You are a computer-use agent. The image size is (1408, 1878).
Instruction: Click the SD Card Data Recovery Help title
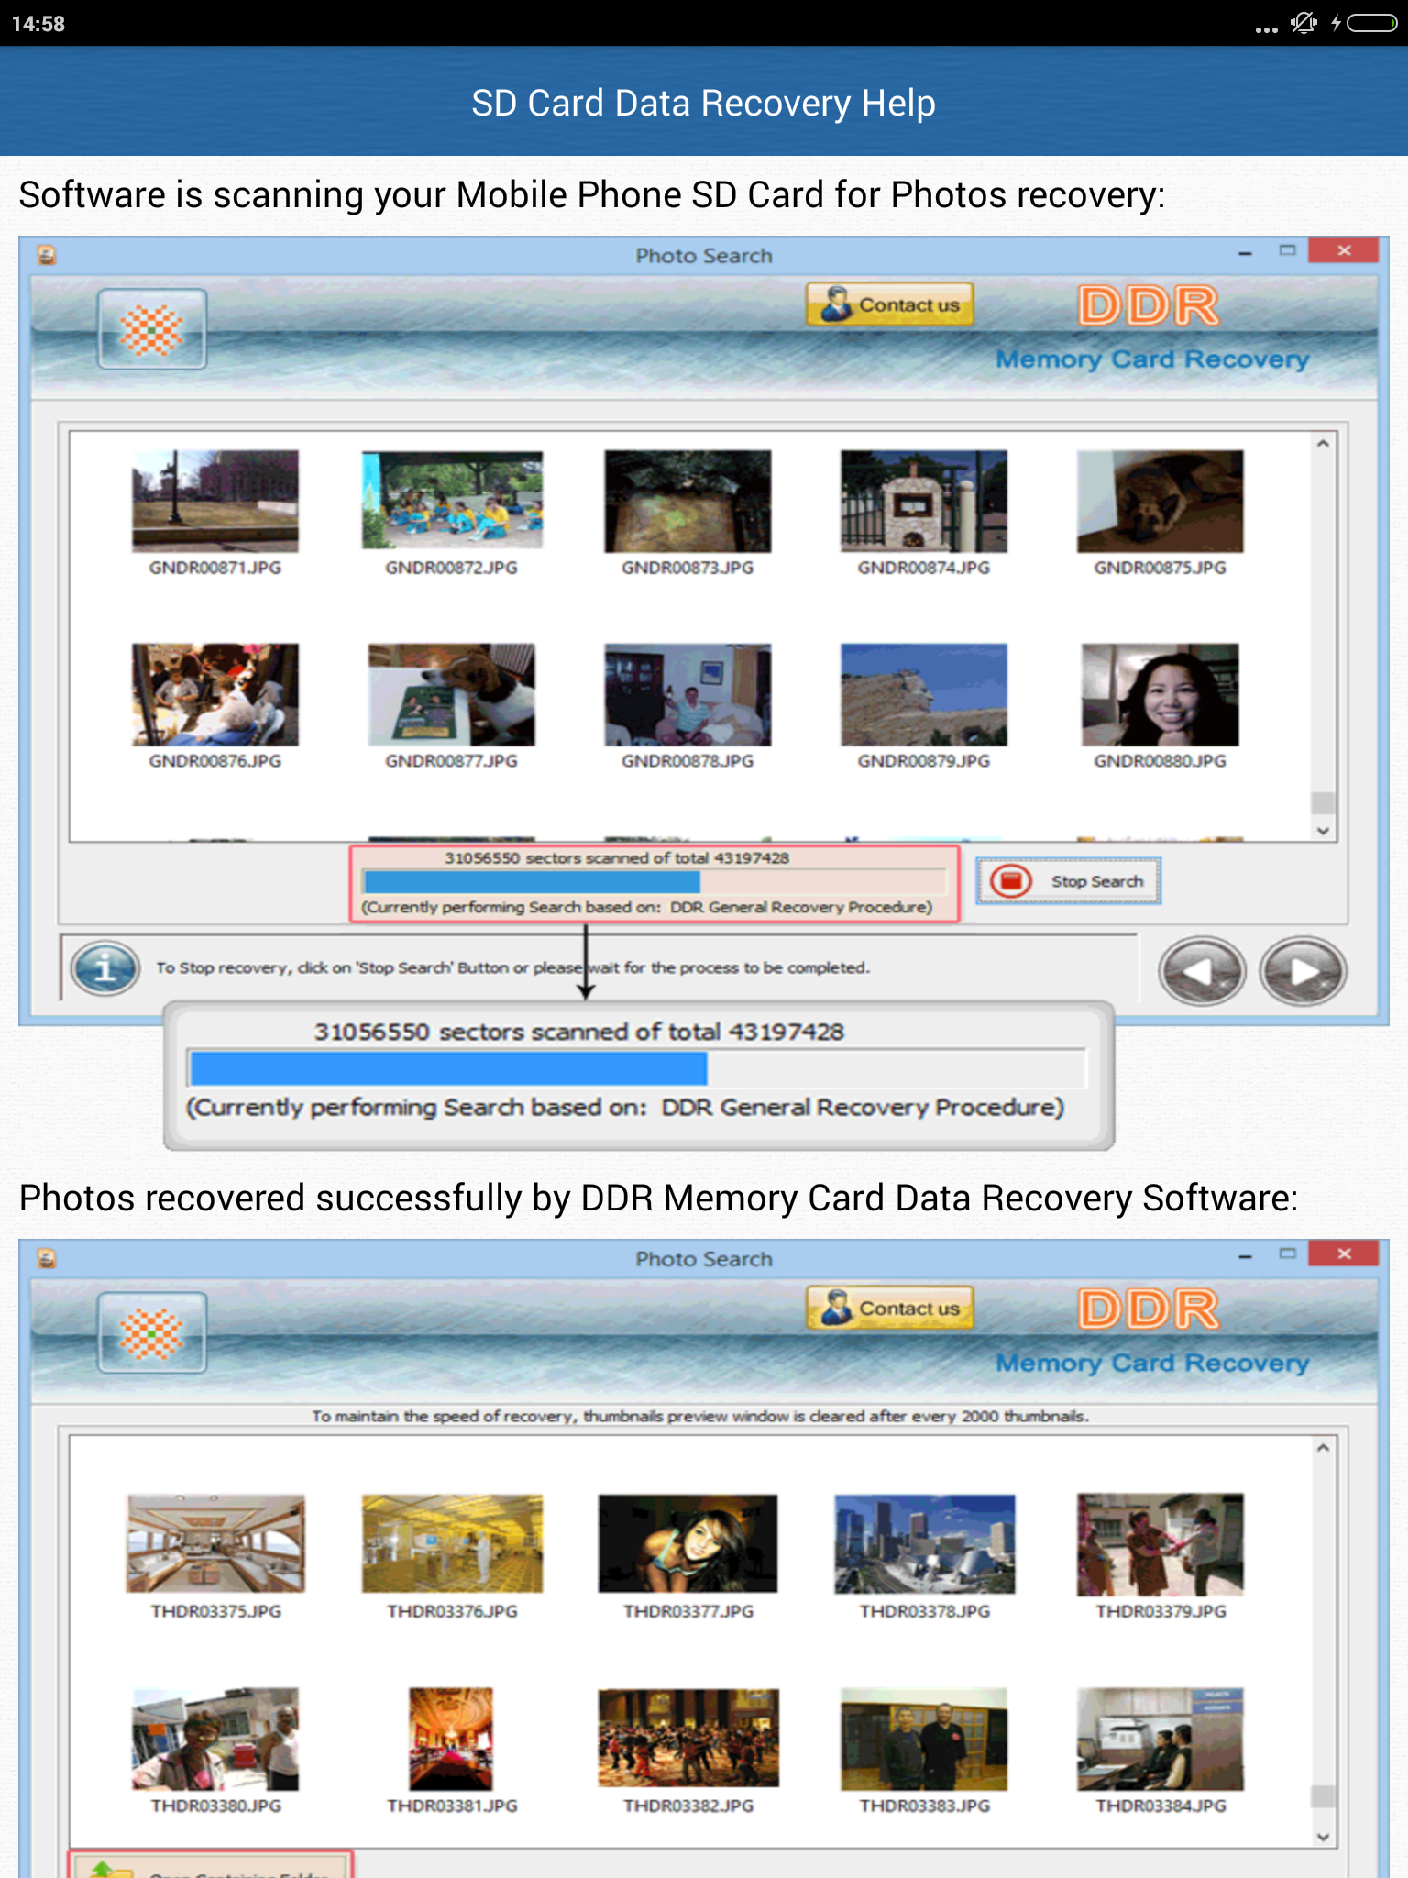click(703, 103)
